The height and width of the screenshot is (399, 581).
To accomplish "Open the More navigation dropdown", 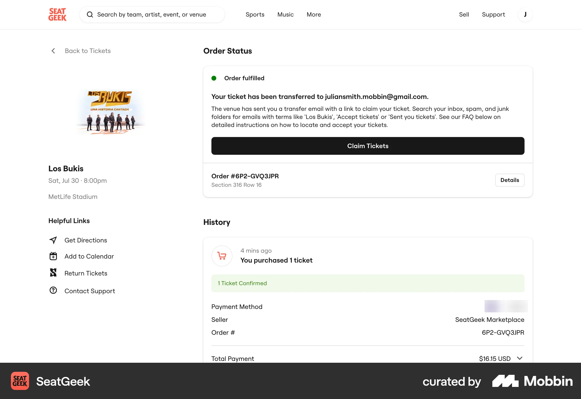I will click(313, 14).
